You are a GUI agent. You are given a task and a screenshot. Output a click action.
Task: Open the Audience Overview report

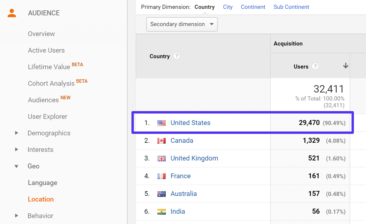(x=41, y=34)
